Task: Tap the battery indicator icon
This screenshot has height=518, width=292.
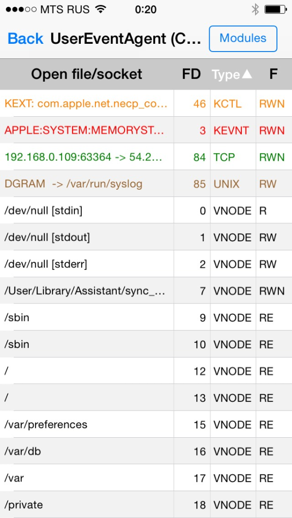Action: pos(275,9)
